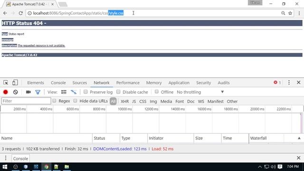Switch to the DevTools Console tab
This screenshot has width=304, height=171.
tap(58, 83)
